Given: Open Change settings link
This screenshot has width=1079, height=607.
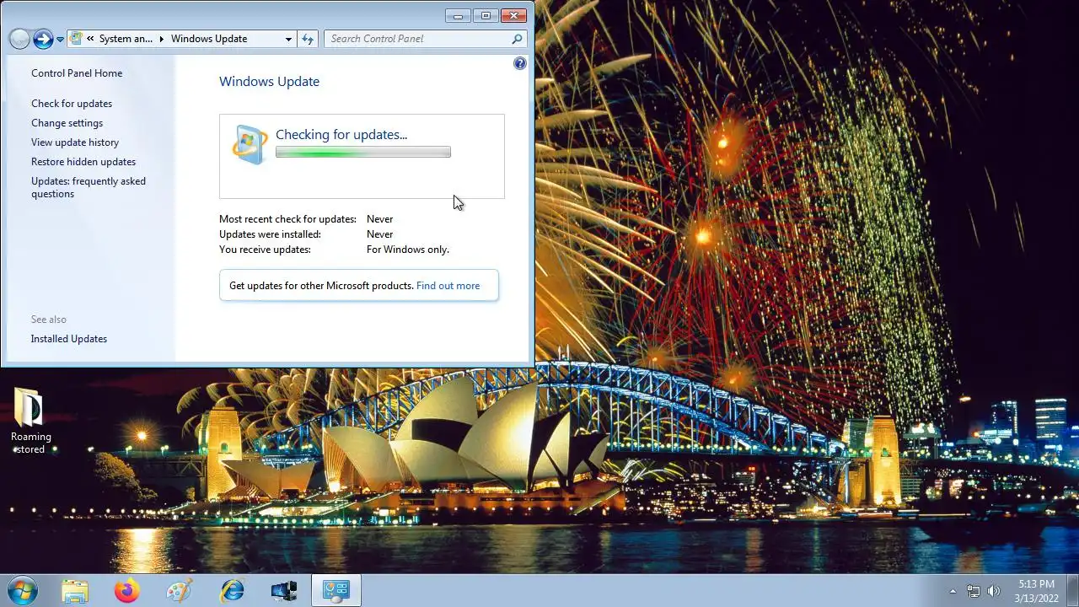Looking at the screenshot, I should click(x=67, y=123).
